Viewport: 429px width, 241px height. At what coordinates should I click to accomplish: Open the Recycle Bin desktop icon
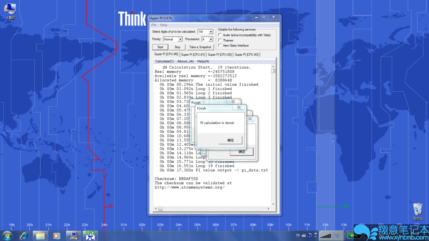[418, 211]
